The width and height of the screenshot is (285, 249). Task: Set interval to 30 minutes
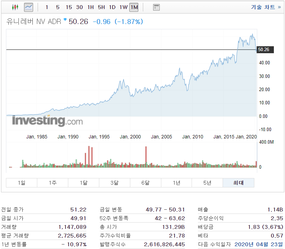[x=79, y=7]
